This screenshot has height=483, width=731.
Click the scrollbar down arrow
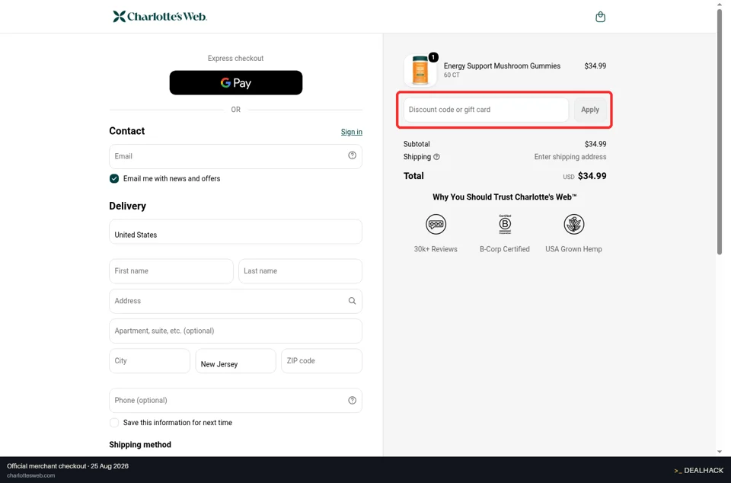click(x=720, y=451)
